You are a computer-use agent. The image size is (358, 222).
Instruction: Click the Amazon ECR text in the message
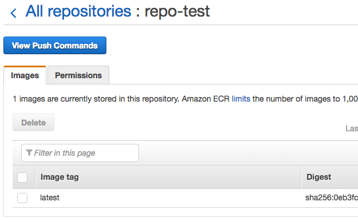[205, 99]
